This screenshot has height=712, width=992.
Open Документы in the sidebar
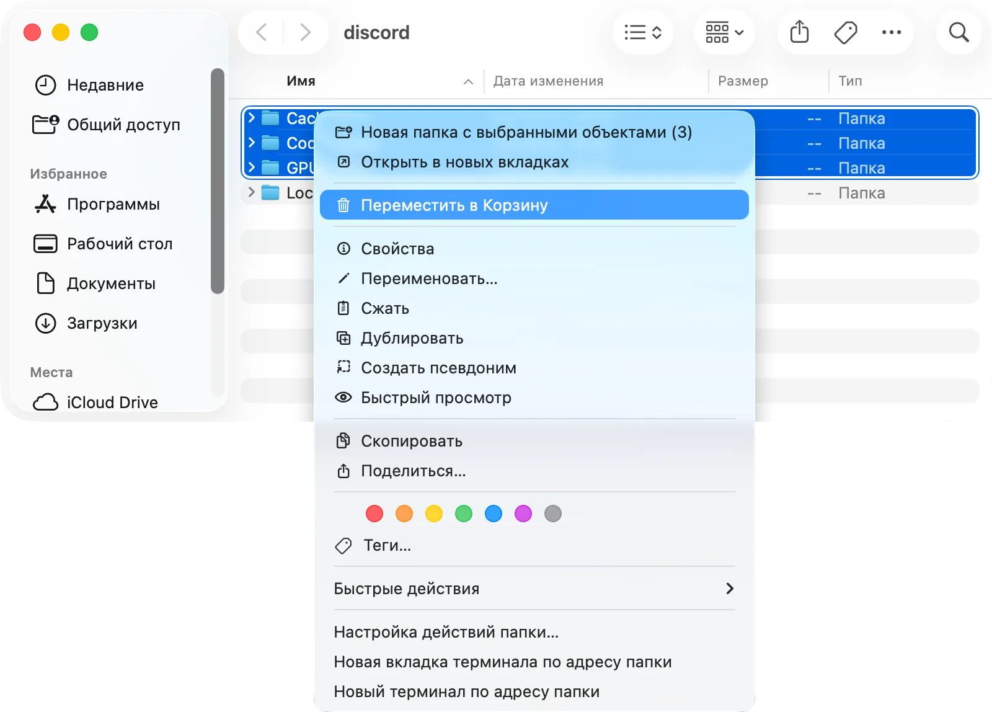[x=95, y=283]
